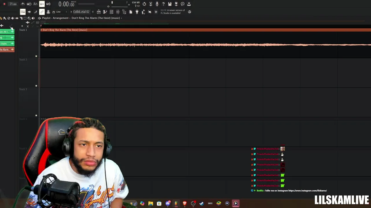Click Track 3 header label
This screenshot has width=371, height=208.
[23, 89]
